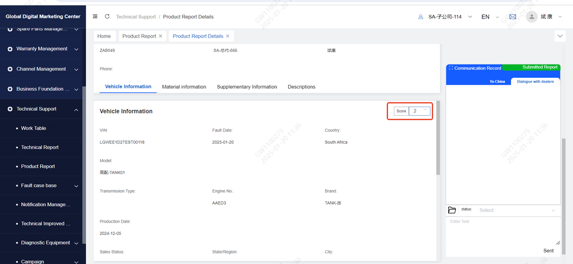The height and width of the screenshot is (264, 573).
Task: Click the user avatar icon
Action: (531, 17)
